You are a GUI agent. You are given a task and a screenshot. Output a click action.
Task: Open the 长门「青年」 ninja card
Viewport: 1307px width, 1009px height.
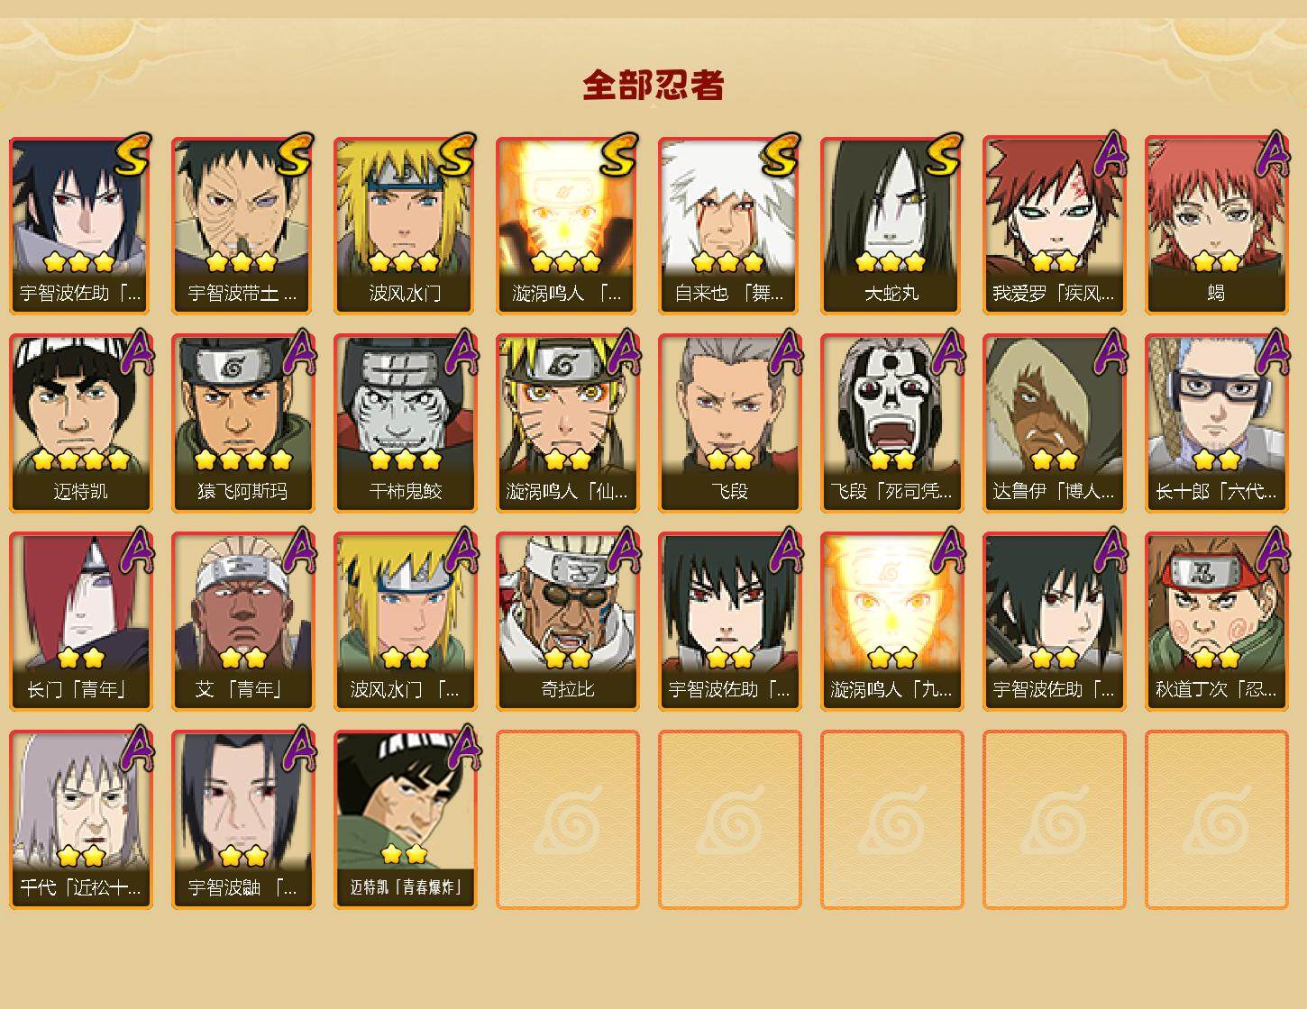click(80, 622)
